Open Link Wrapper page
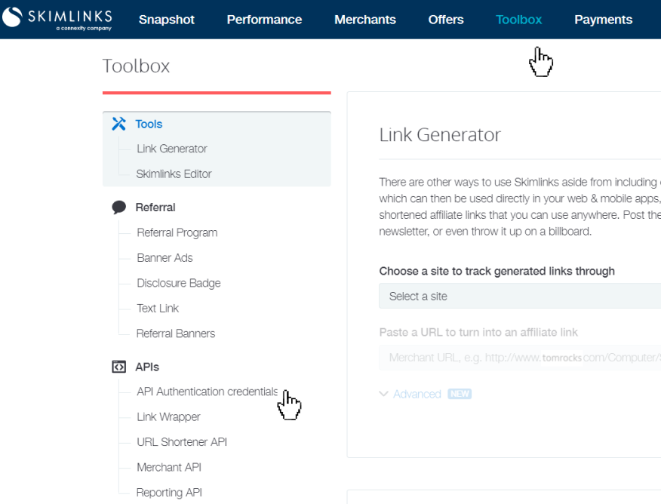 (x=168, y=417)
